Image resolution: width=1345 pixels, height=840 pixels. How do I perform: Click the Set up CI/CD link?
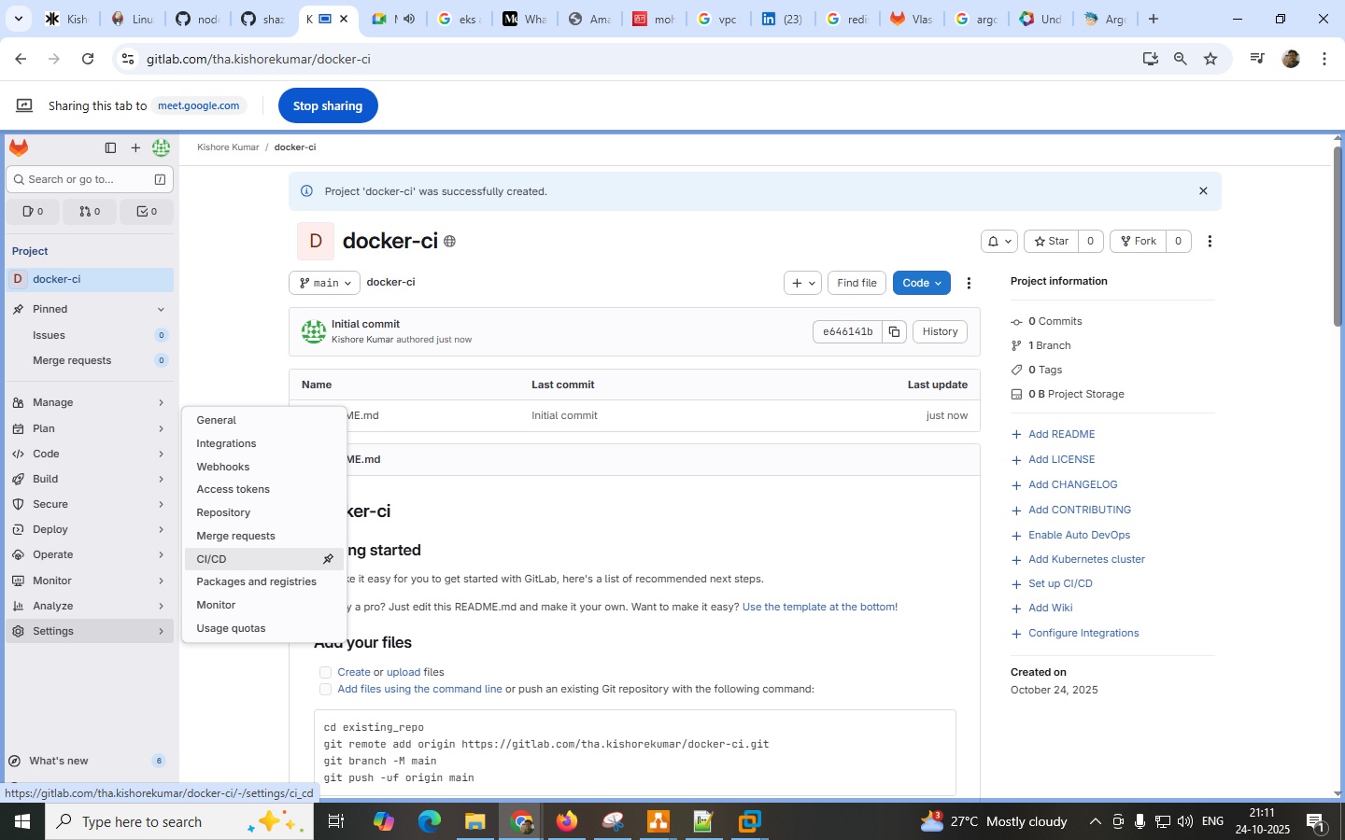click(x=1060, y=583)
